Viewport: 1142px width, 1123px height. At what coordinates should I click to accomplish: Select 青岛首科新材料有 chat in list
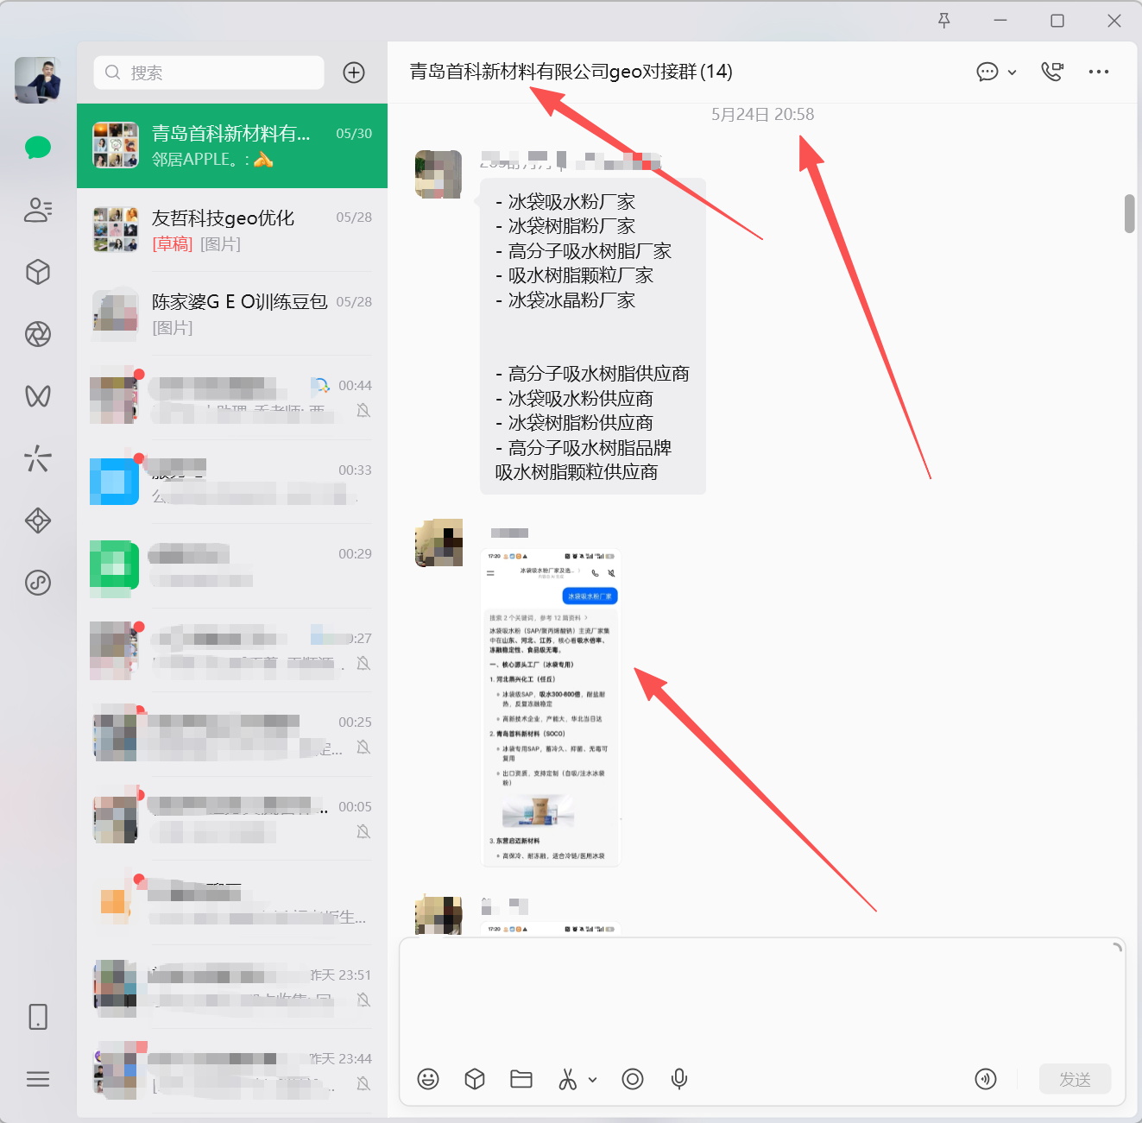[x=232, y=146]
